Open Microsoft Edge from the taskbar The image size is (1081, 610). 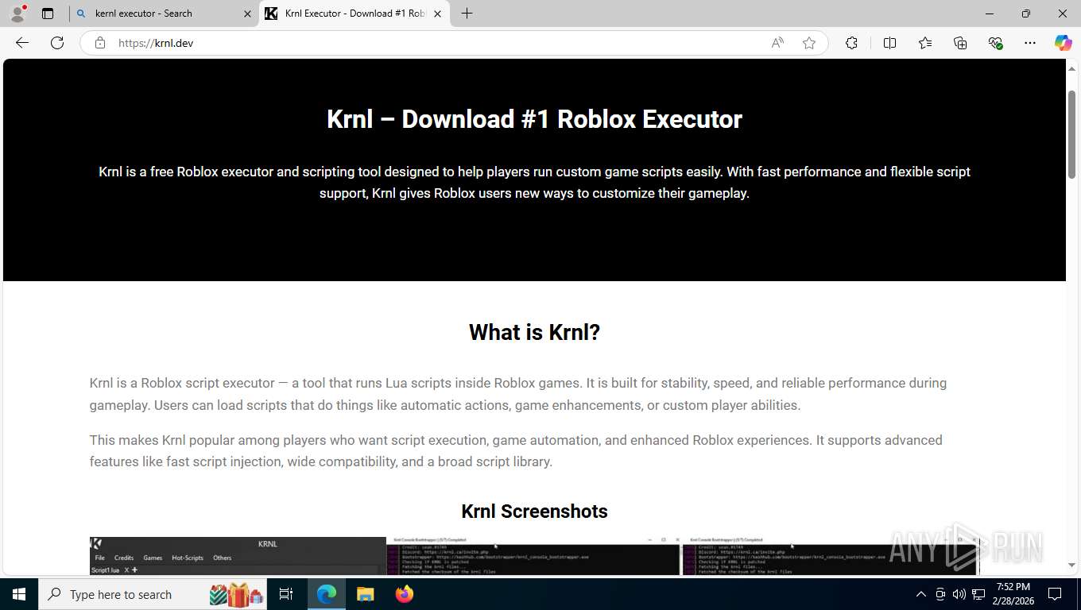click(327, 594)
